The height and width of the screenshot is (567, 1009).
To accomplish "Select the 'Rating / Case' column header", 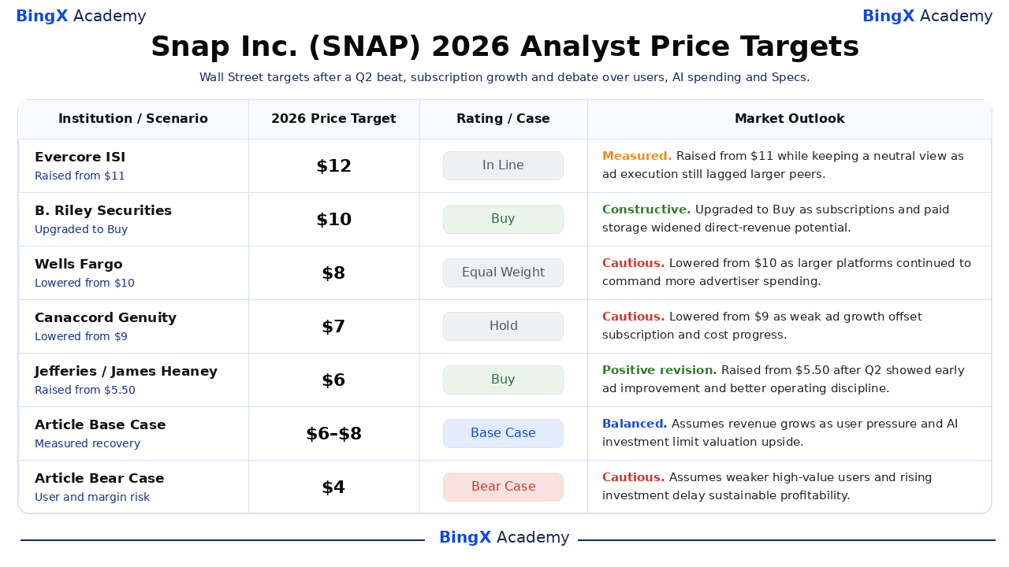I will pyautogui.click(x=503, y=119).
